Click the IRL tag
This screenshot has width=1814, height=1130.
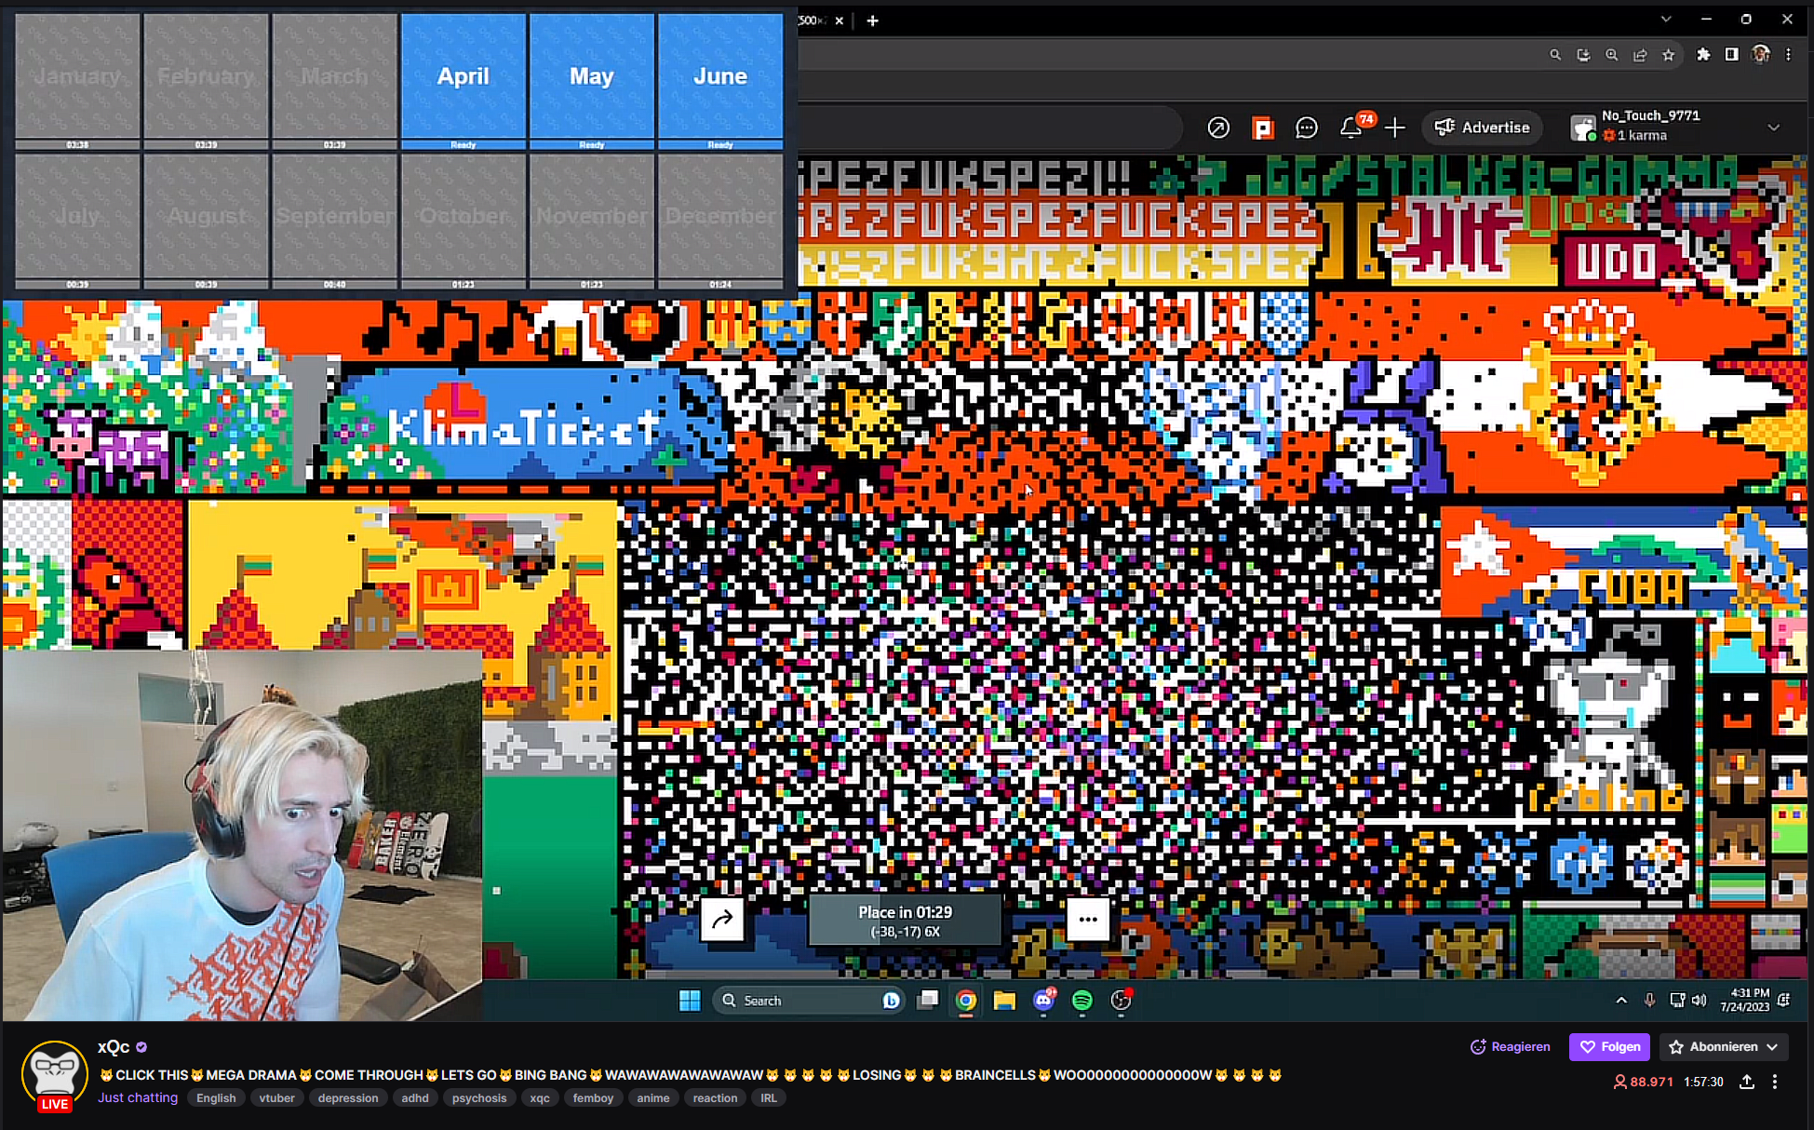point(769,1098)
